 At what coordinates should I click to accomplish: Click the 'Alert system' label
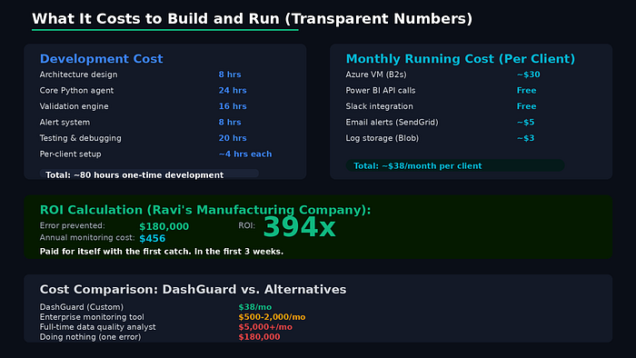(65, 122)
